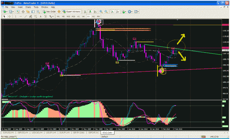This screenshot has height=139, width=230.
Task: Toggle chart Auto Scroll icon
Action: coord(112,12)
